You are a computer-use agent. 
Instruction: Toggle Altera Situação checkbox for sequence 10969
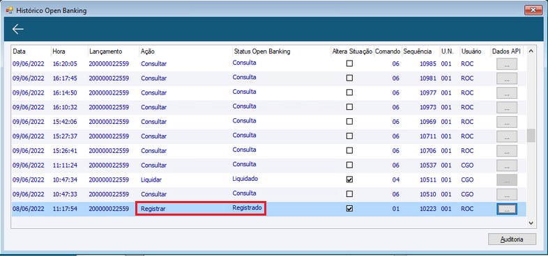point(349,121)
